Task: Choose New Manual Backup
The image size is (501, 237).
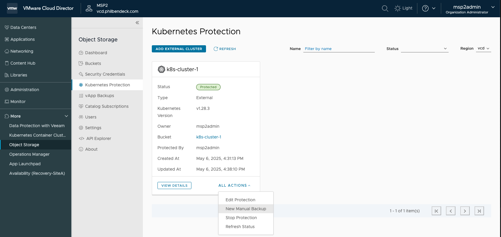Action: point(246,209)
